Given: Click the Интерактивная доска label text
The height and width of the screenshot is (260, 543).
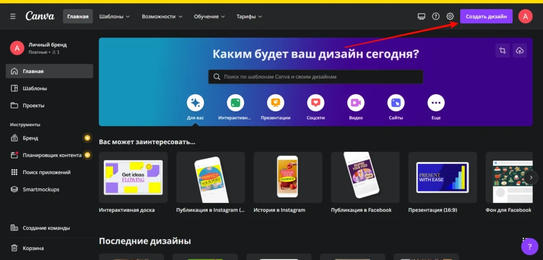Looking at the screenshot, I should pos(127,210).
